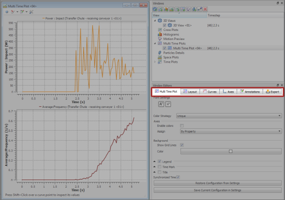
Task: Click Restore Configuration from Settings button
Action: (217, 183)
